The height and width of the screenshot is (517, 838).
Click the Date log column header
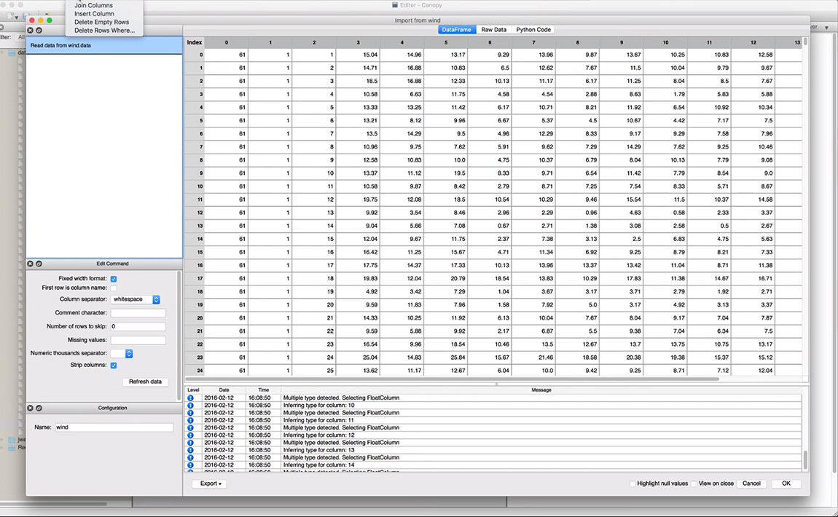224,390
